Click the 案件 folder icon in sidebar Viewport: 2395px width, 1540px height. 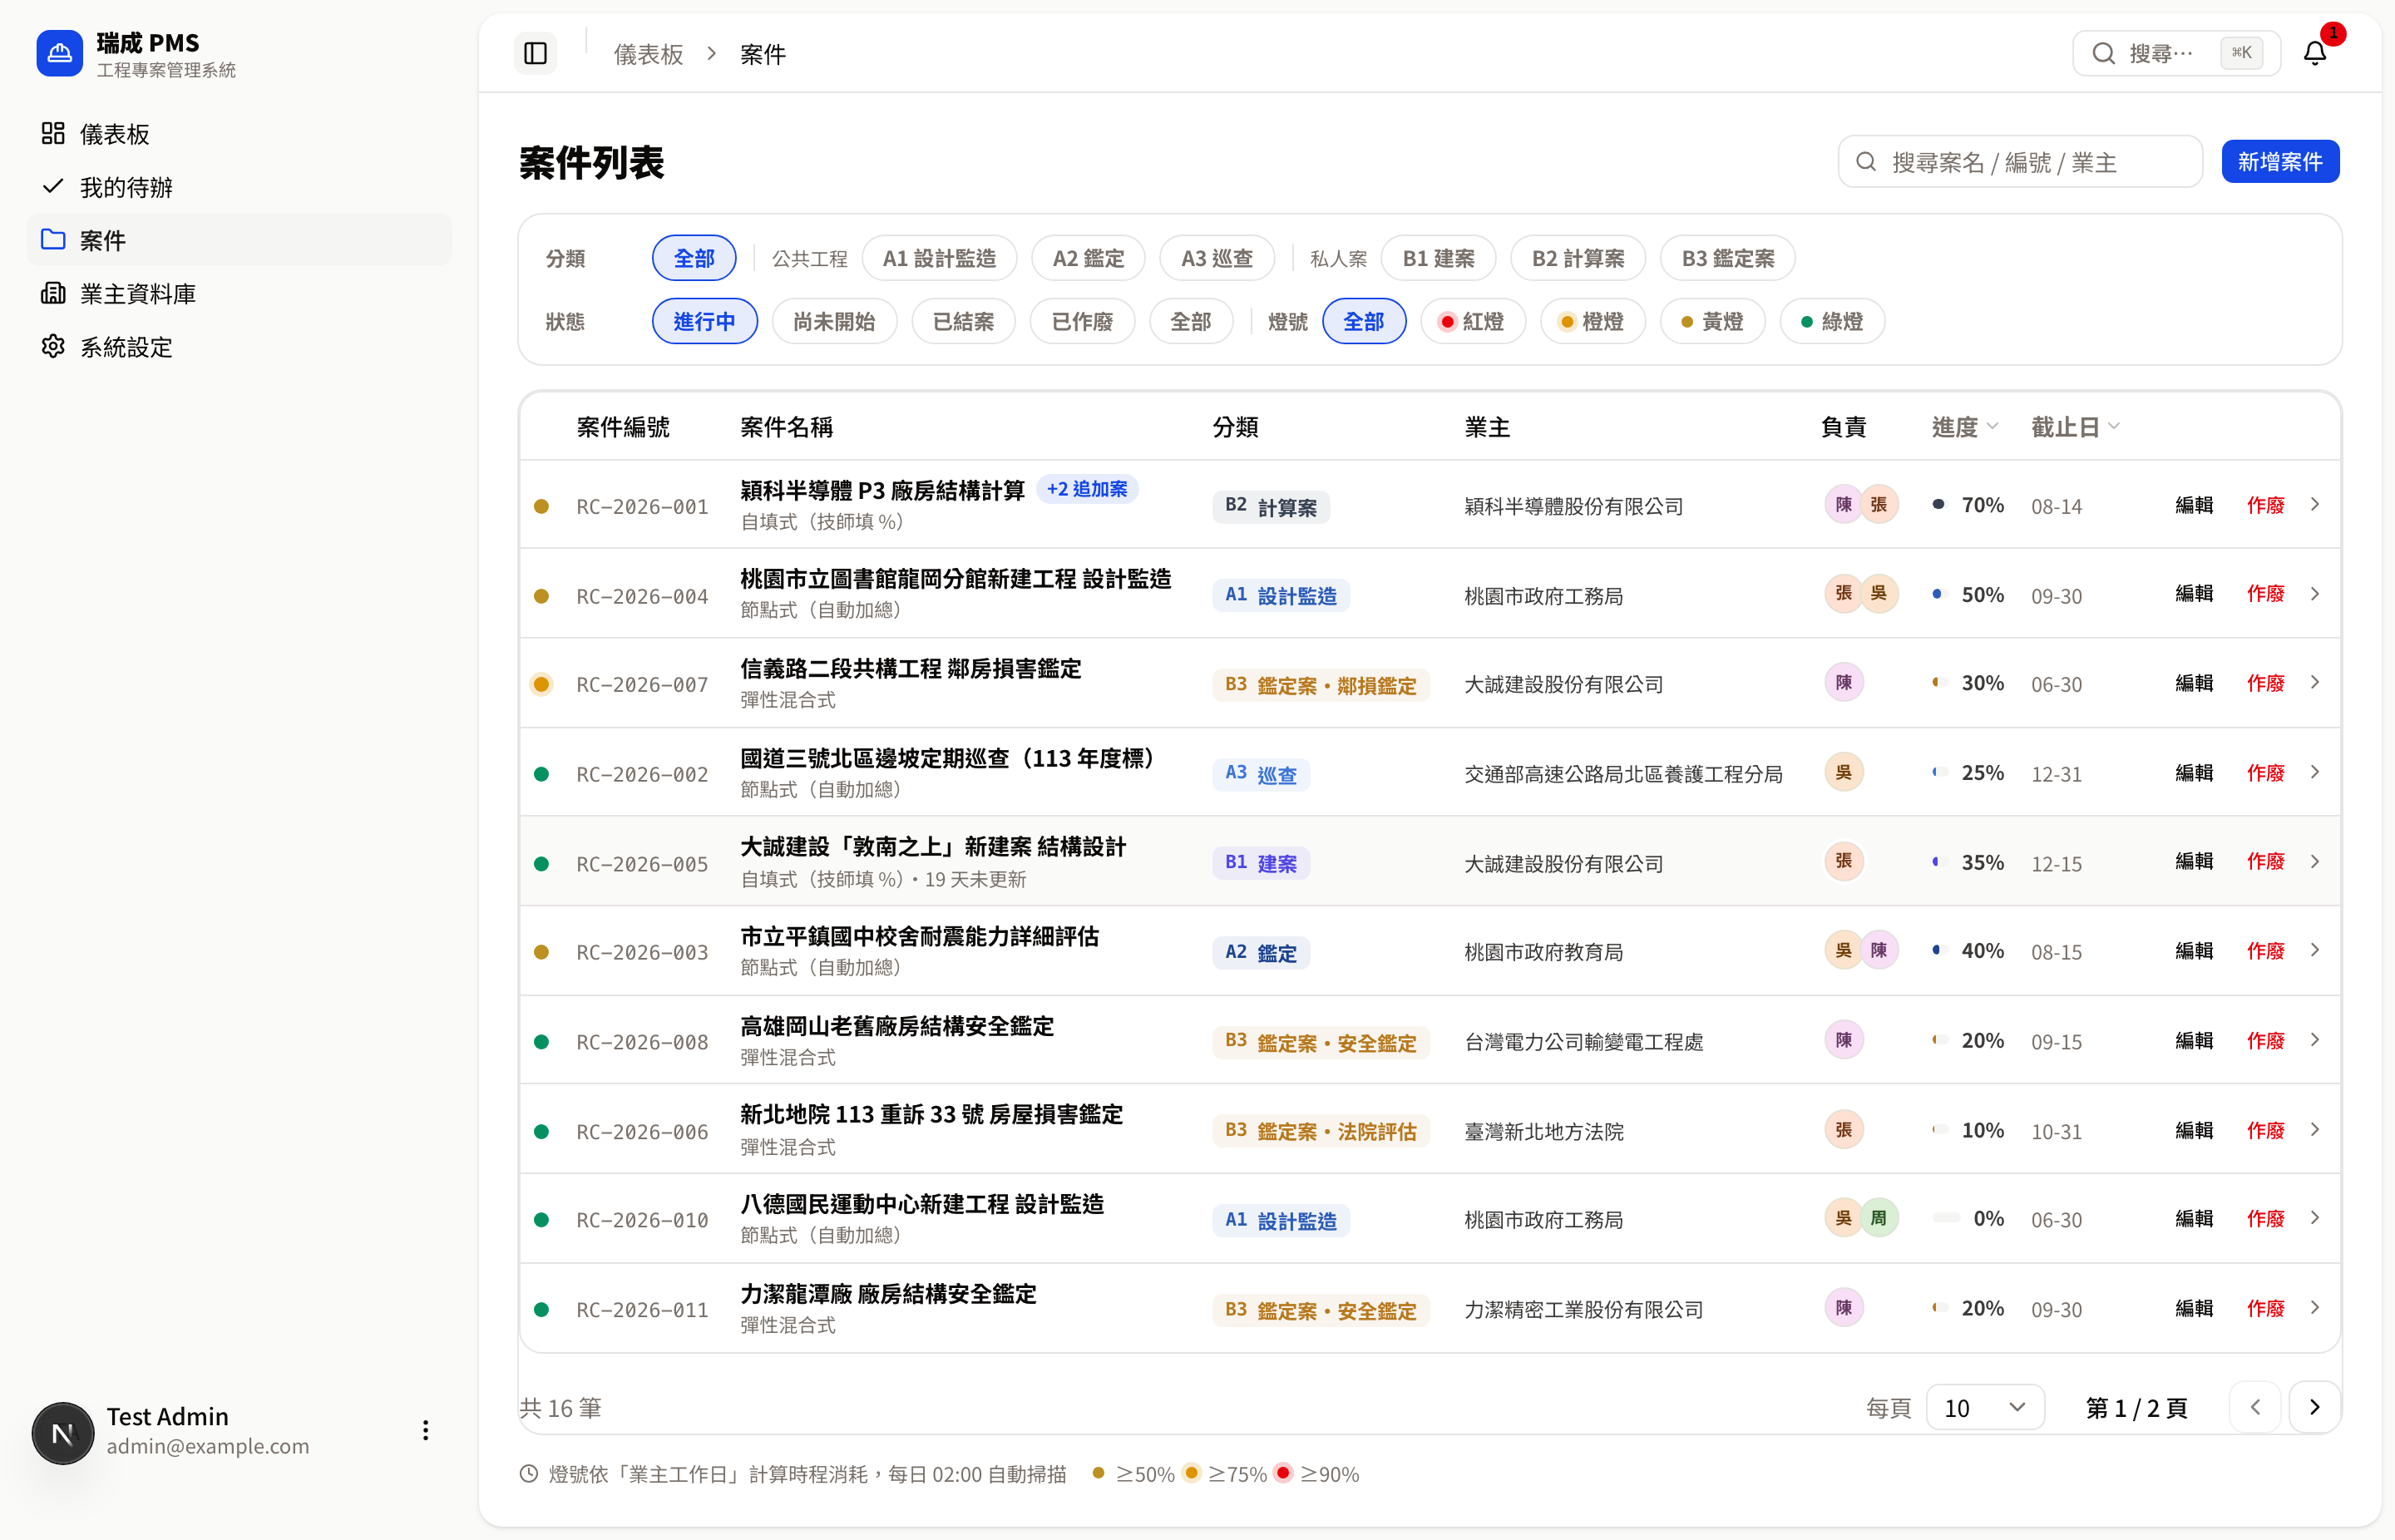[53, 239]
